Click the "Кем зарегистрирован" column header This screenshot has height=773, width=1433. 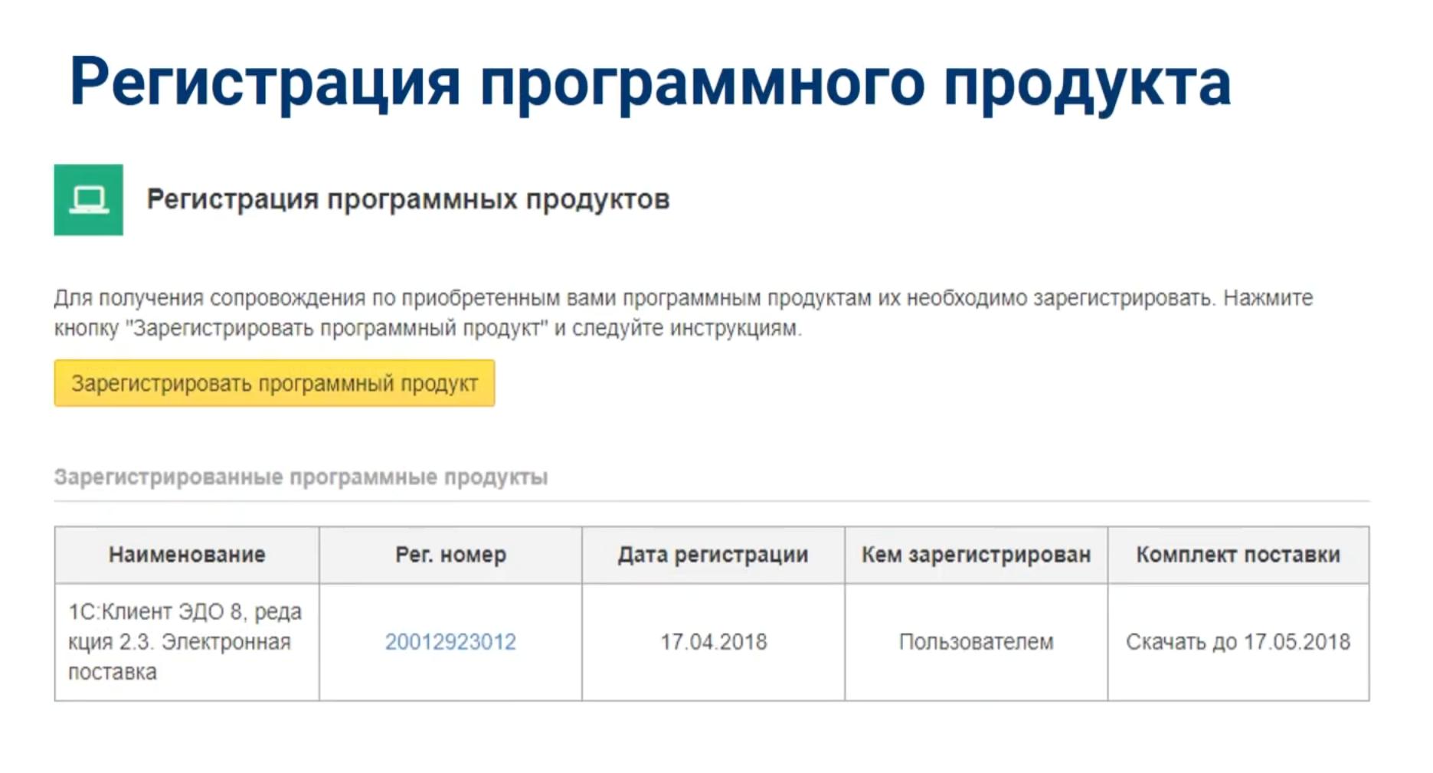click(976, 555)
